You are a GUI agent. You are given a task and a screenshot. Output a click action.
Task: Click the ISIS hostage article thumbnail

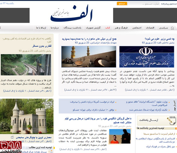120,136
